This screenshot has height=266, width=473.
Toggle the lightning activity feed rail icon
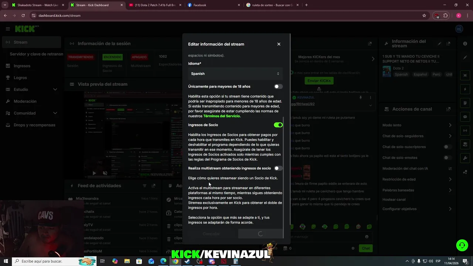[x=465, y=89]
